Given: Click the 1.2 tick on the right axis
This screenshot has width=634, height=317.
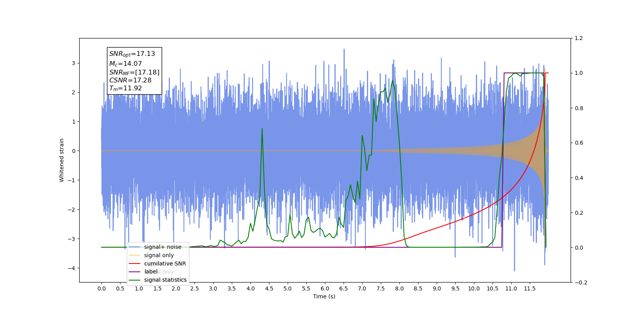Looking at the screenshot, I should click(x=579, y=38).
